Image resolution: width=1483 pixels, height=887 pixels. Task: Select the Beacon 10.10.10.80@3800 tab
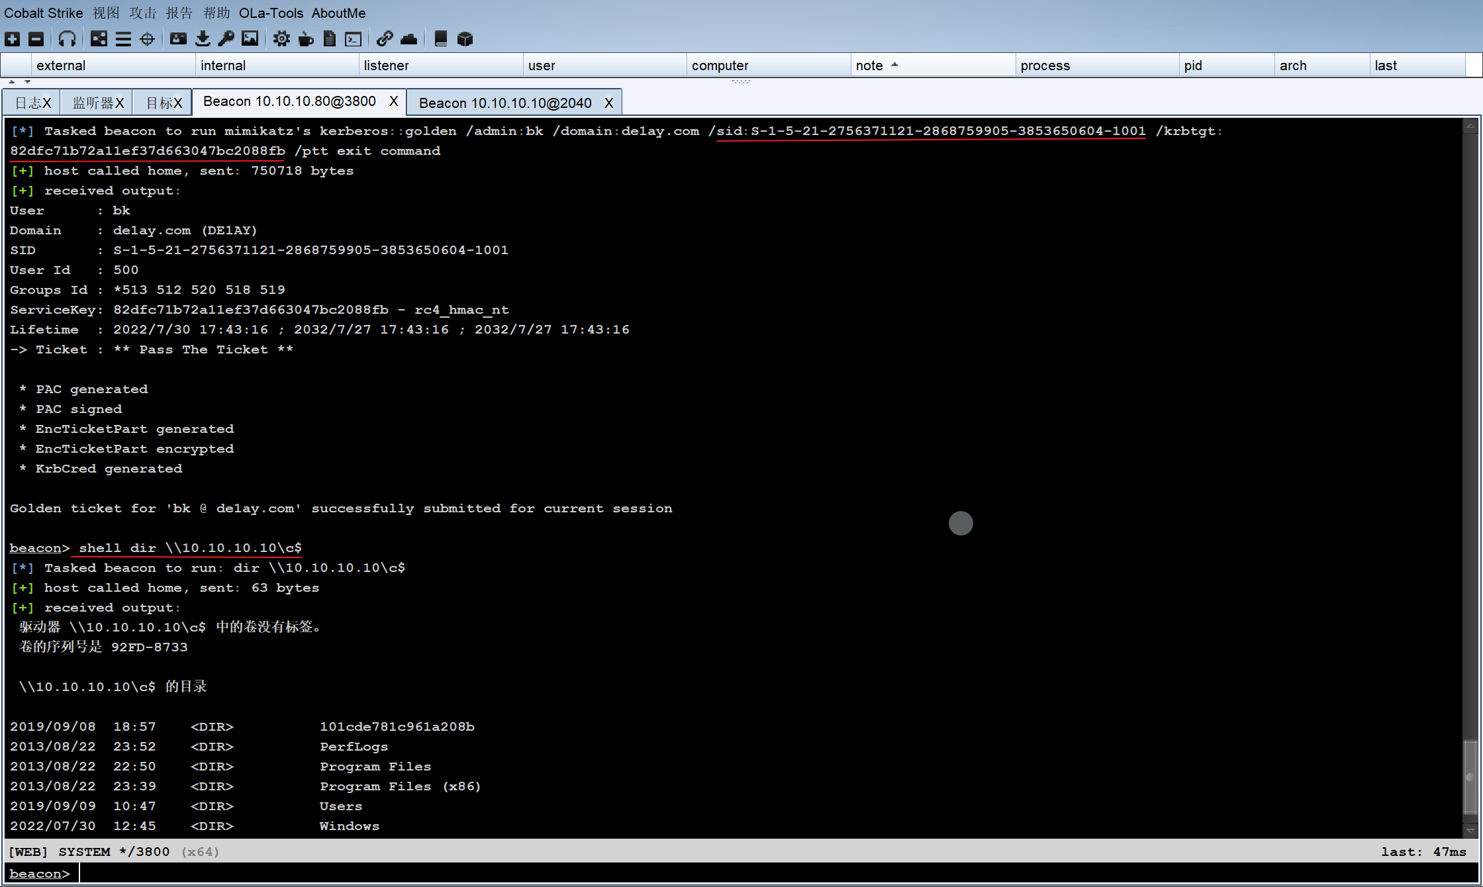tap(289, 101)
